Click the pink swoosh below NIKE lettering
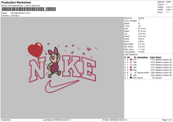The image size is (173, 122). tap(62, 86)
